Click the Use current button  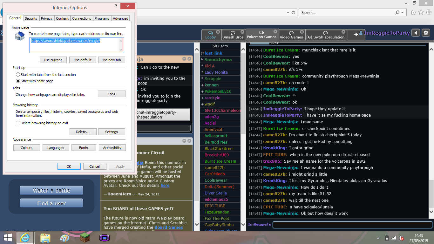click(x=53, y=60)
